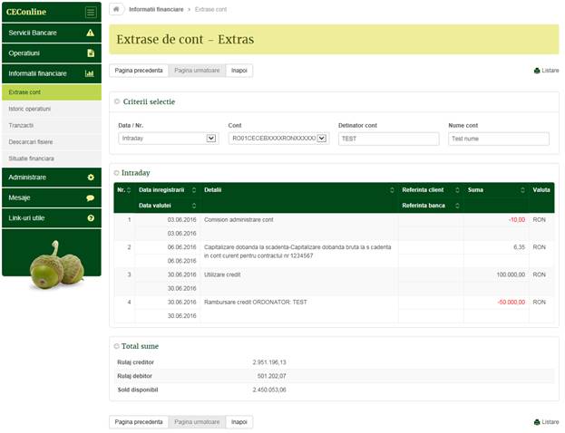
Task: Collapse the Criterii selectie panel
Action: point(117,101)
